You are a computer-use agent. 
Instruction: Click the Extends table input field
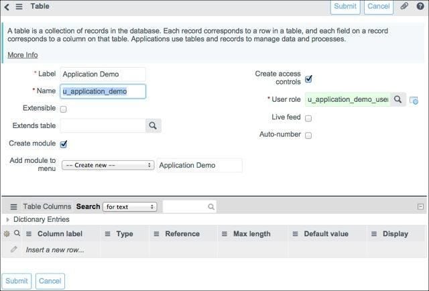103,125
